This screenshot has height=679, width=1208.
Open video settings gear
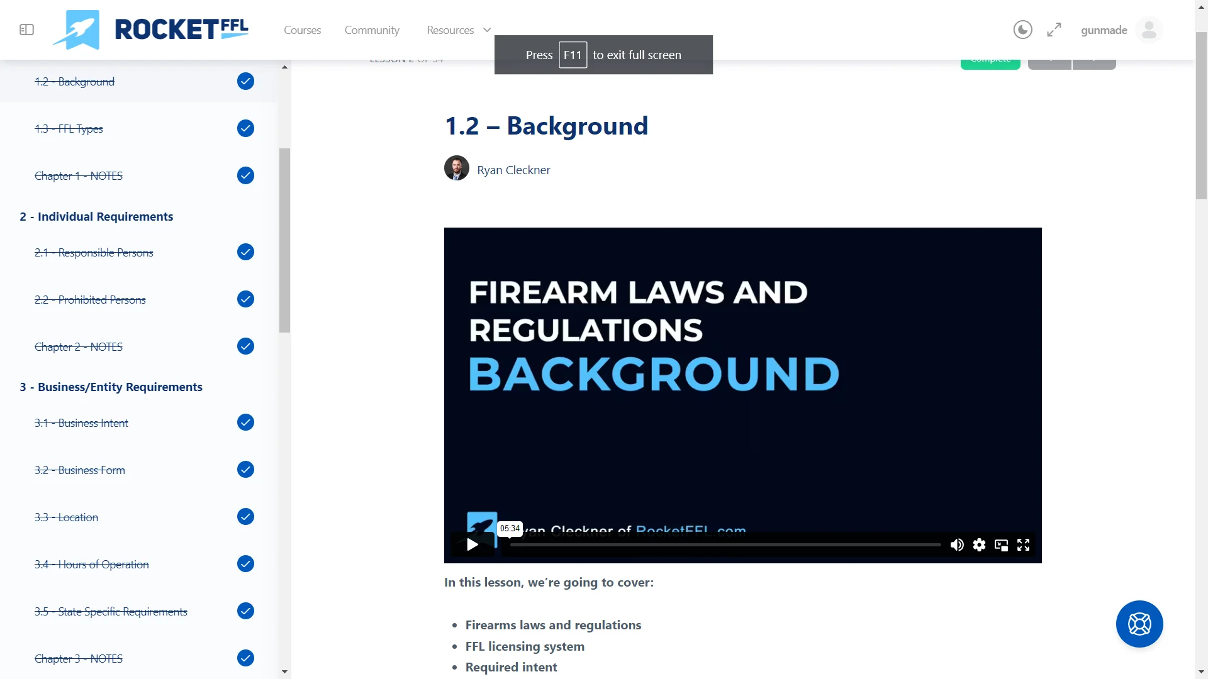click(979, 544)
